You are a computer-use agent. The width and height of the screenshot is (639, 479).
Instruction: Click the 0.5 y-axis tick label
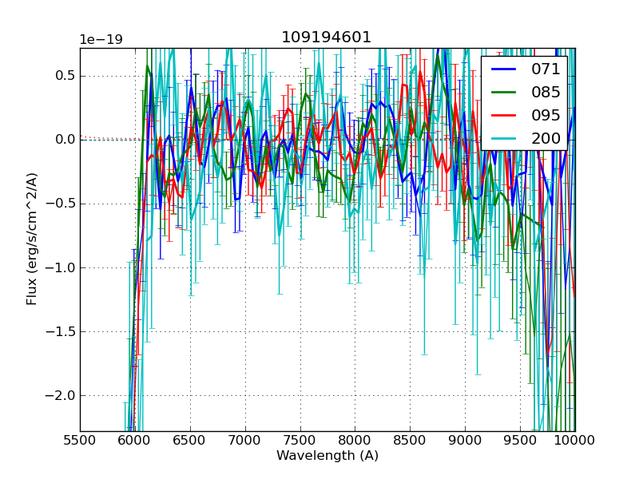(x=64, y=76)
